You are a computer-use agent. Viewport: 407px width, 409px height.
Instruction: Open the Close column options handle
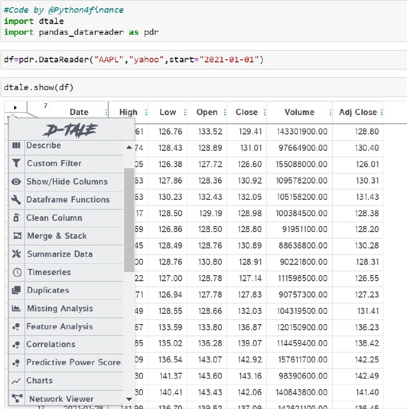coord(265,112)
